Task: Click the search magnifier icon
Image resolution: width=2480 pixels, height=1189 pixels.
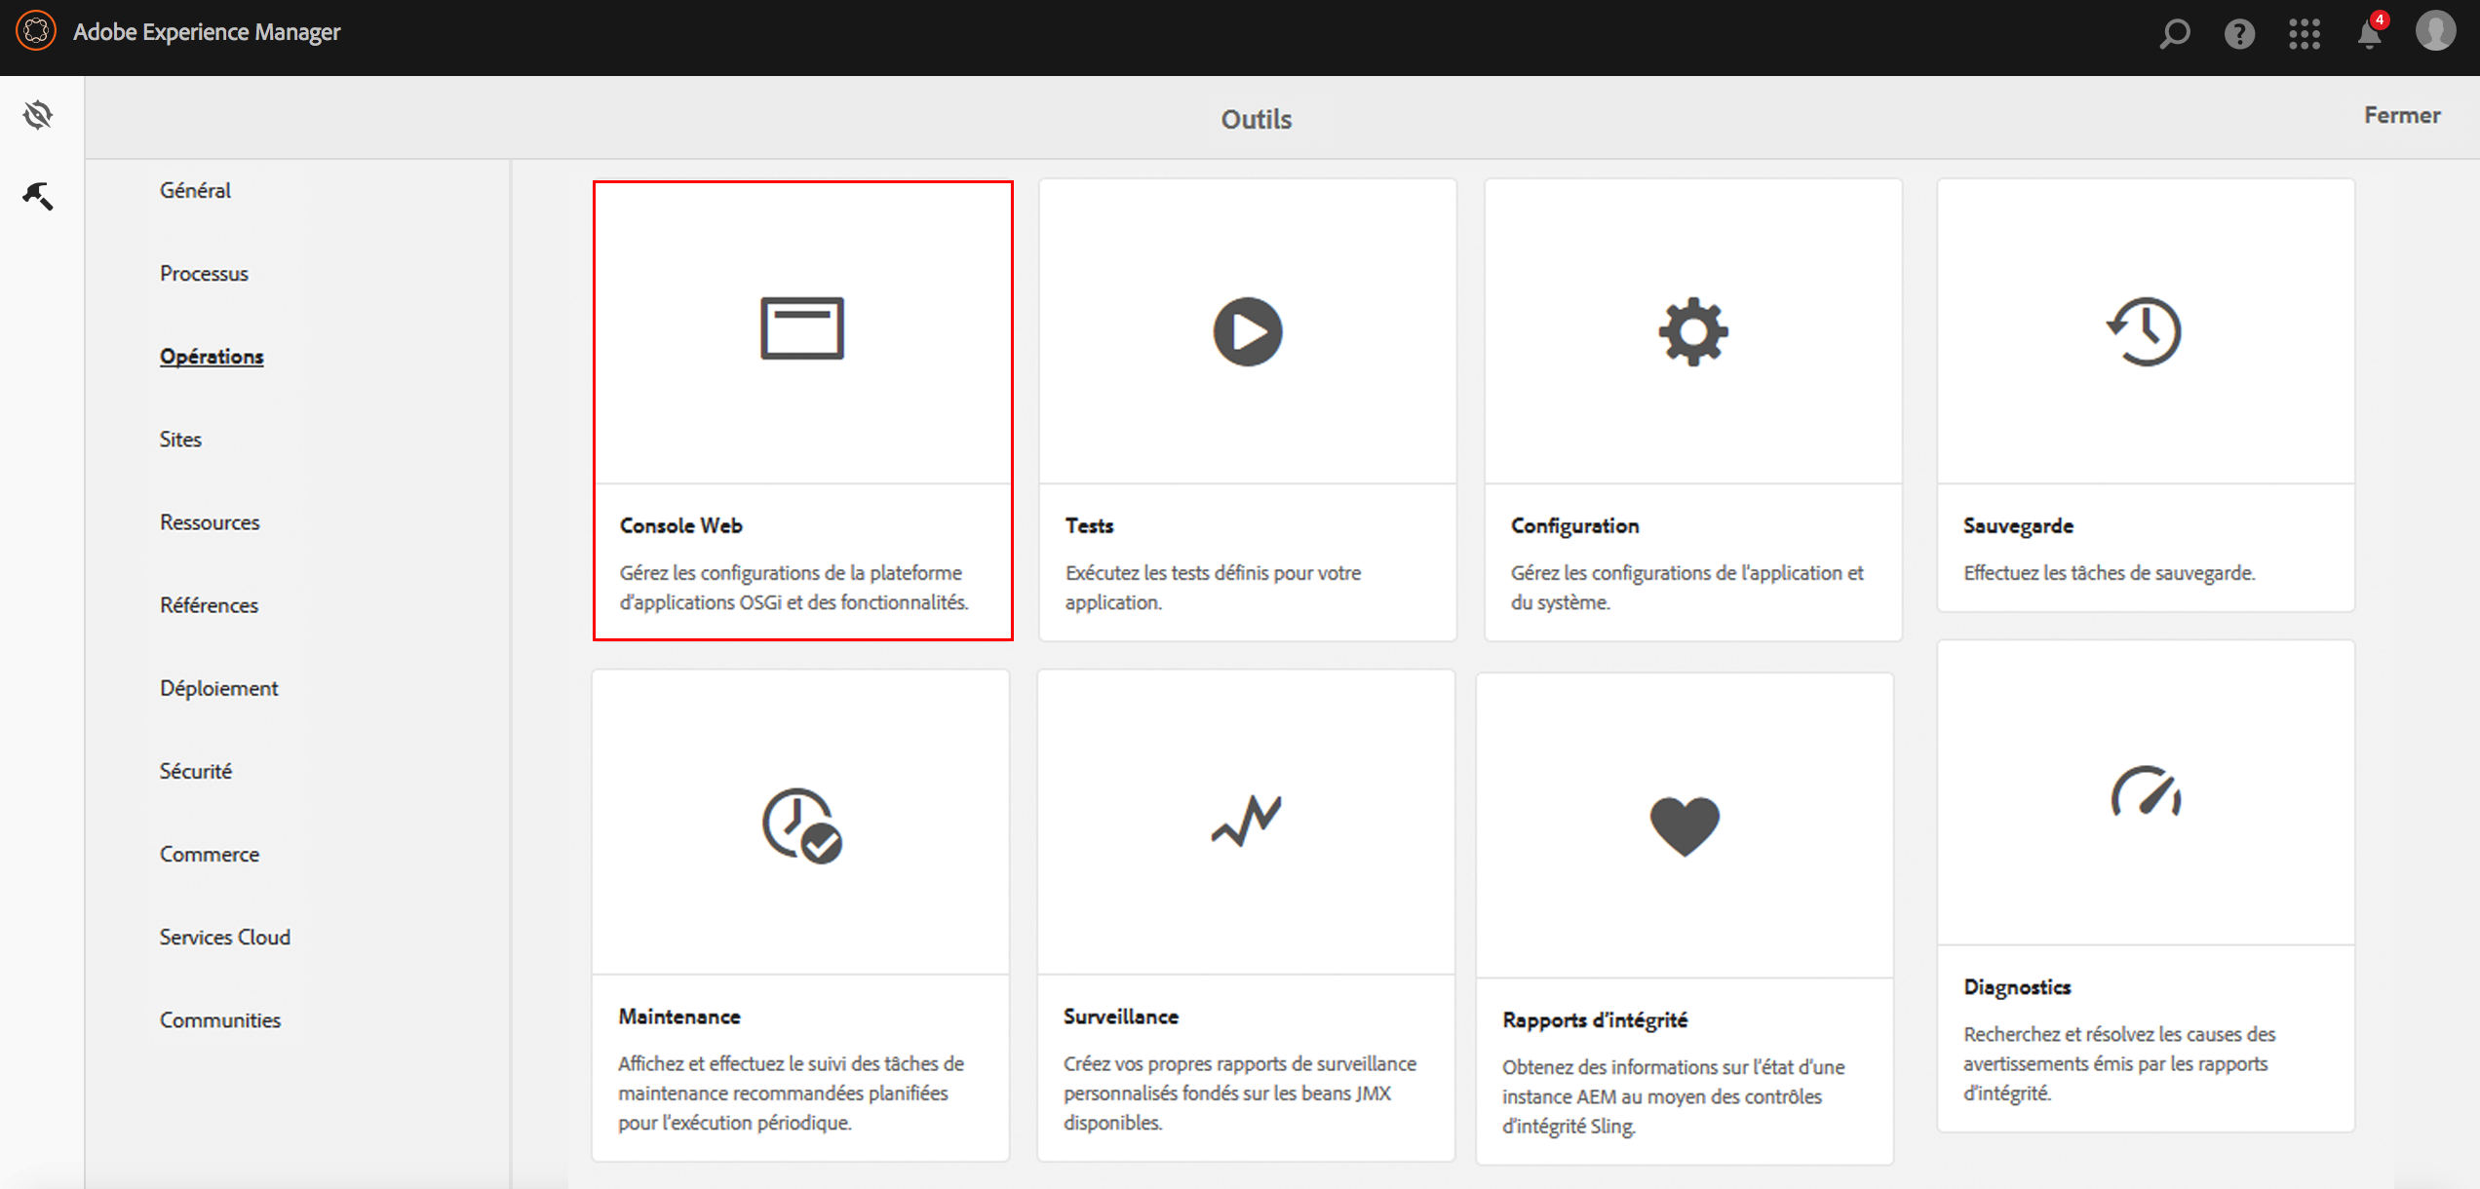Action: pos(2175,34)
